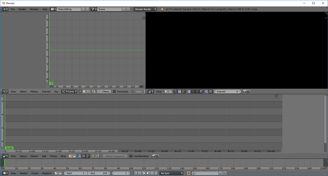Select Sequencer view mode icon in preview header

pos(176,91)
